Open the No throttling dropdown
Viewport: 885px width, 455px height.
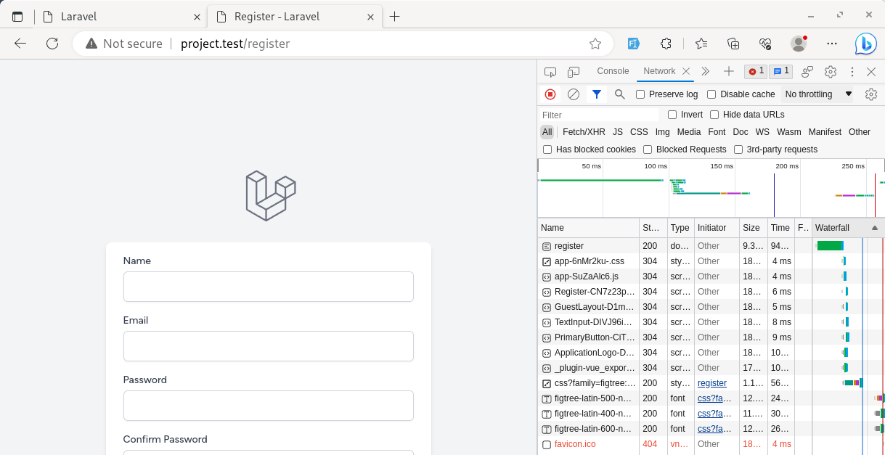818,94
